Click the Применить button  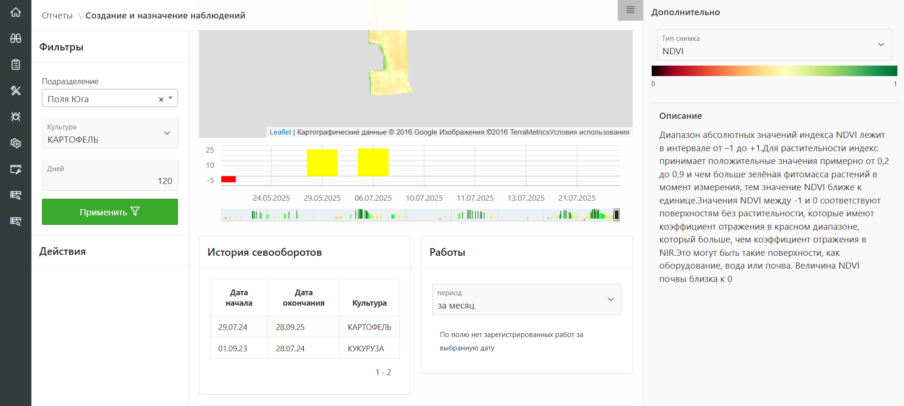(110, 212)
